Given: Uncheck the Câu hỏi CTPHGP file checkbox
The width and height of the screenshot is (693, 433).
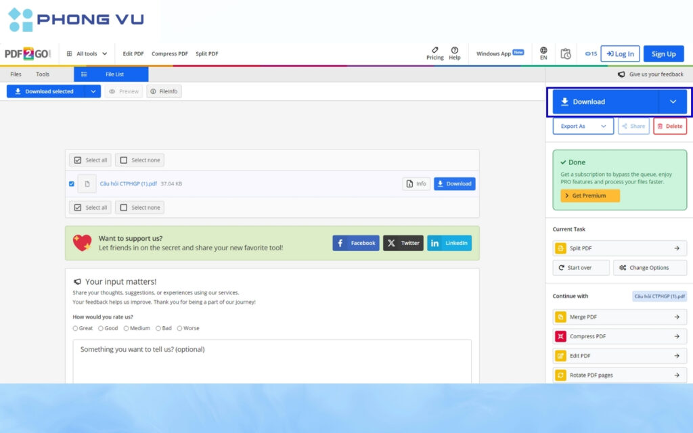Looking at the screenshot, I should coord(72,183).
